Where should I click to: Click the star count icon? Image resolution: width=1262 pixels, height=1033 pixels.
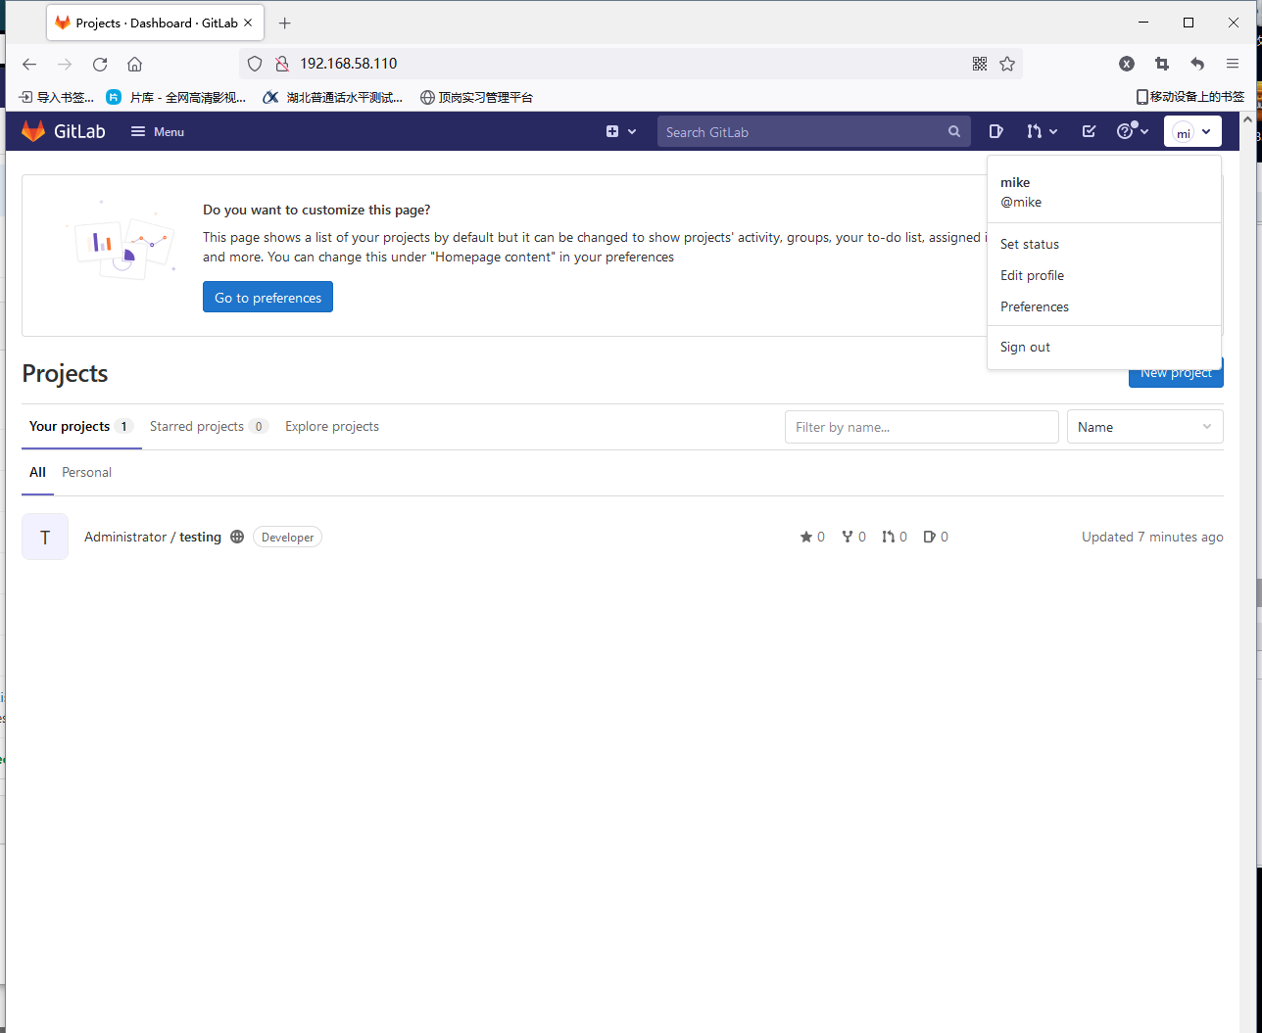point(806,537)
